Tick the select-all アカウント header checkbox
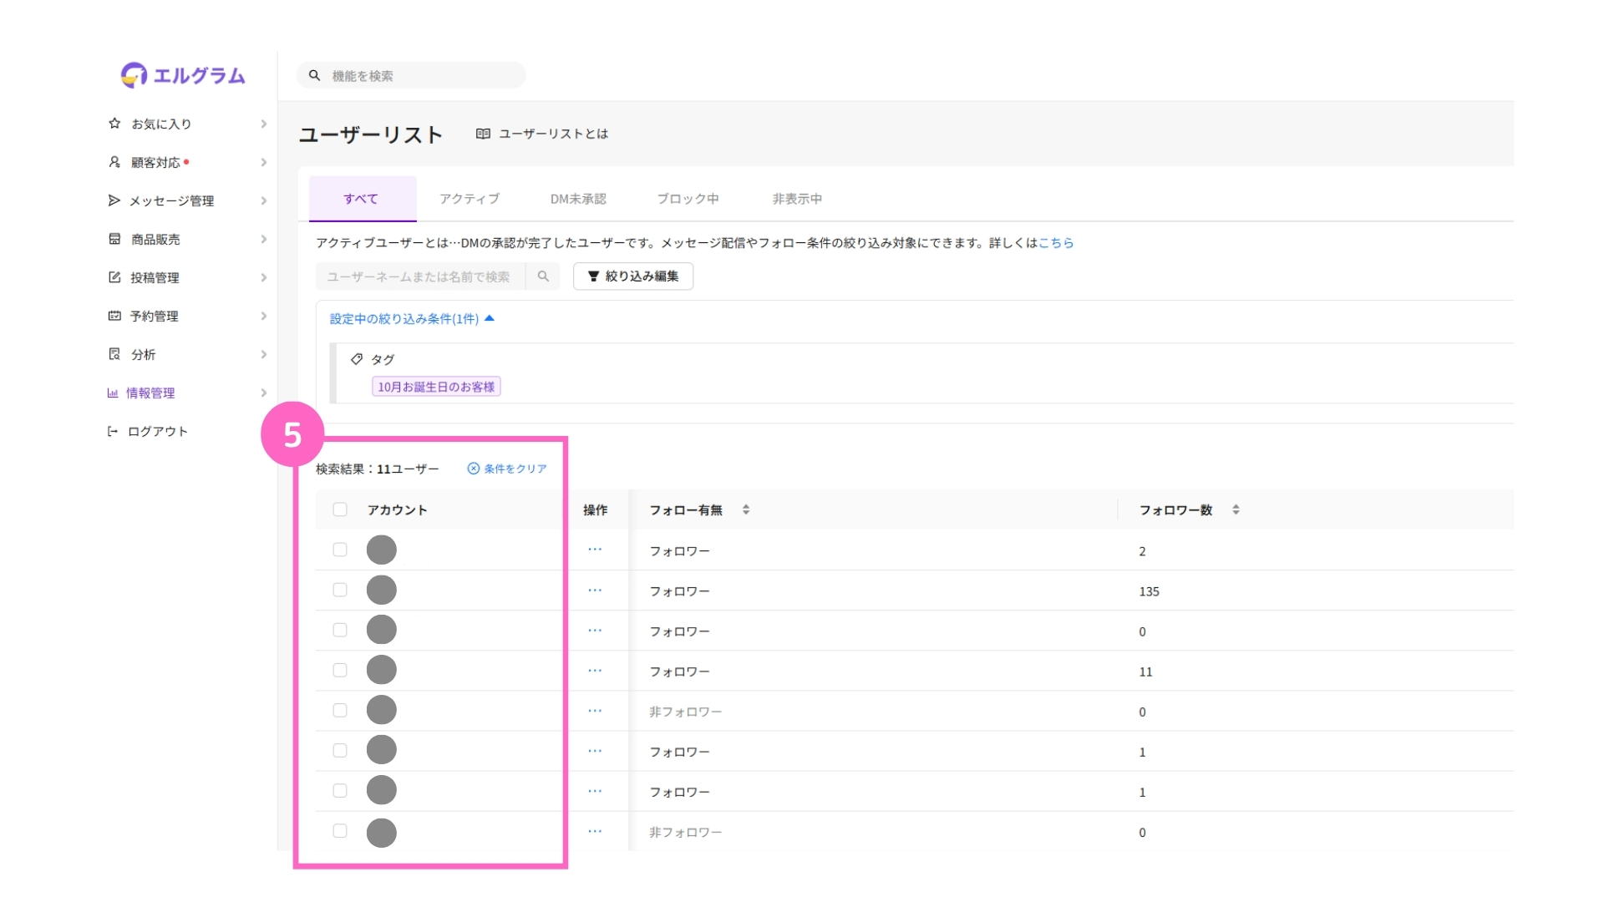The width and height of the screenshot is (1604, 902). 340,509
